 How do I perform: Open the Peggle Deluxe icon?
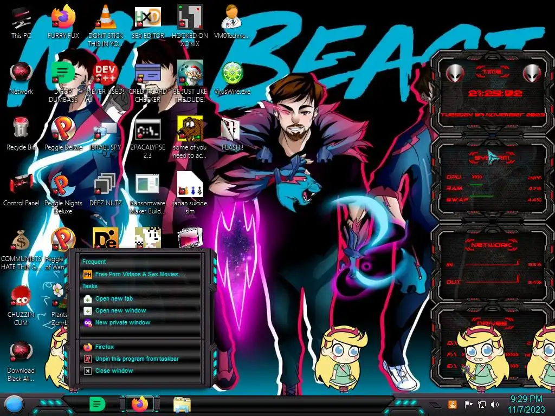point(63,134)
